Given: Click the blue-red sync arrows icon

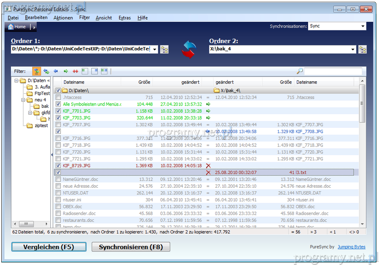Looking at the screenshot, I should [189, 49].
